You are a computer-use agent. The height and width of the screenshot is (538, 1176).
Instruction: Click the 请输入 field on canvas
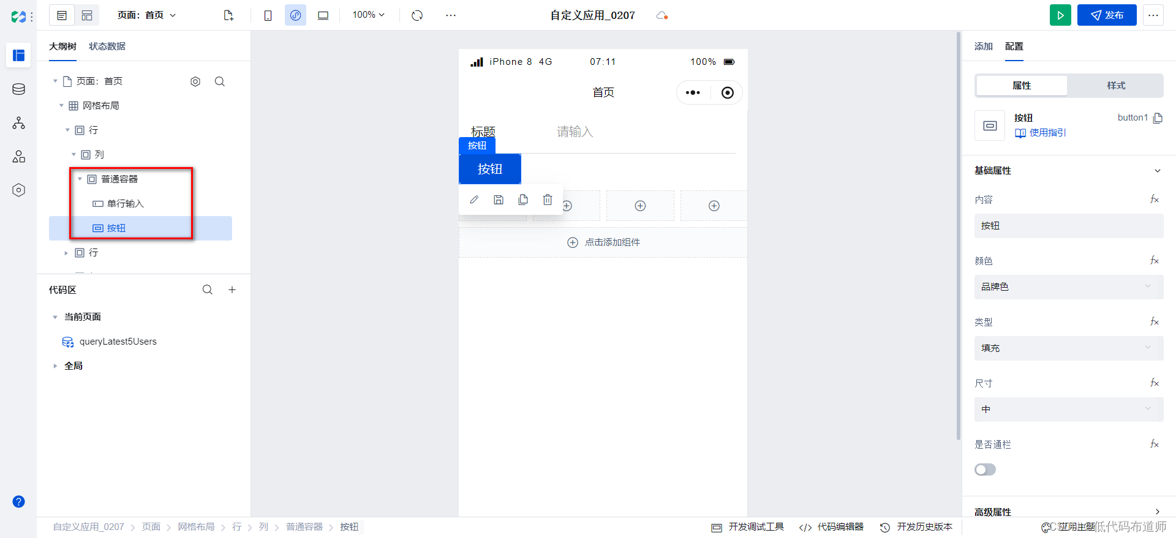coord(575,132)
